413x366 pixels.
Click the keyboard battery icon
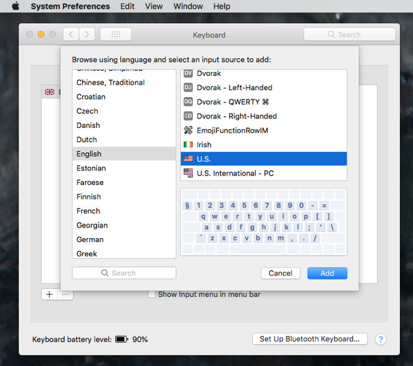click(121, 339)
